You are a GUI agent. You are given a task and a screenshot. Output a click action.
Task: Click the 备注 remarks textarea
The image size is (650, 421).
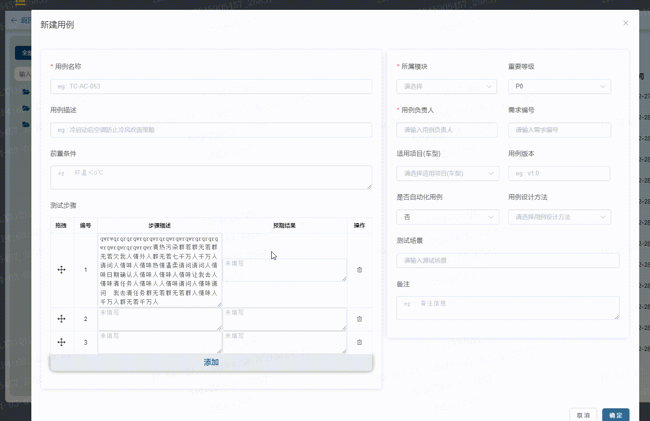508,308
